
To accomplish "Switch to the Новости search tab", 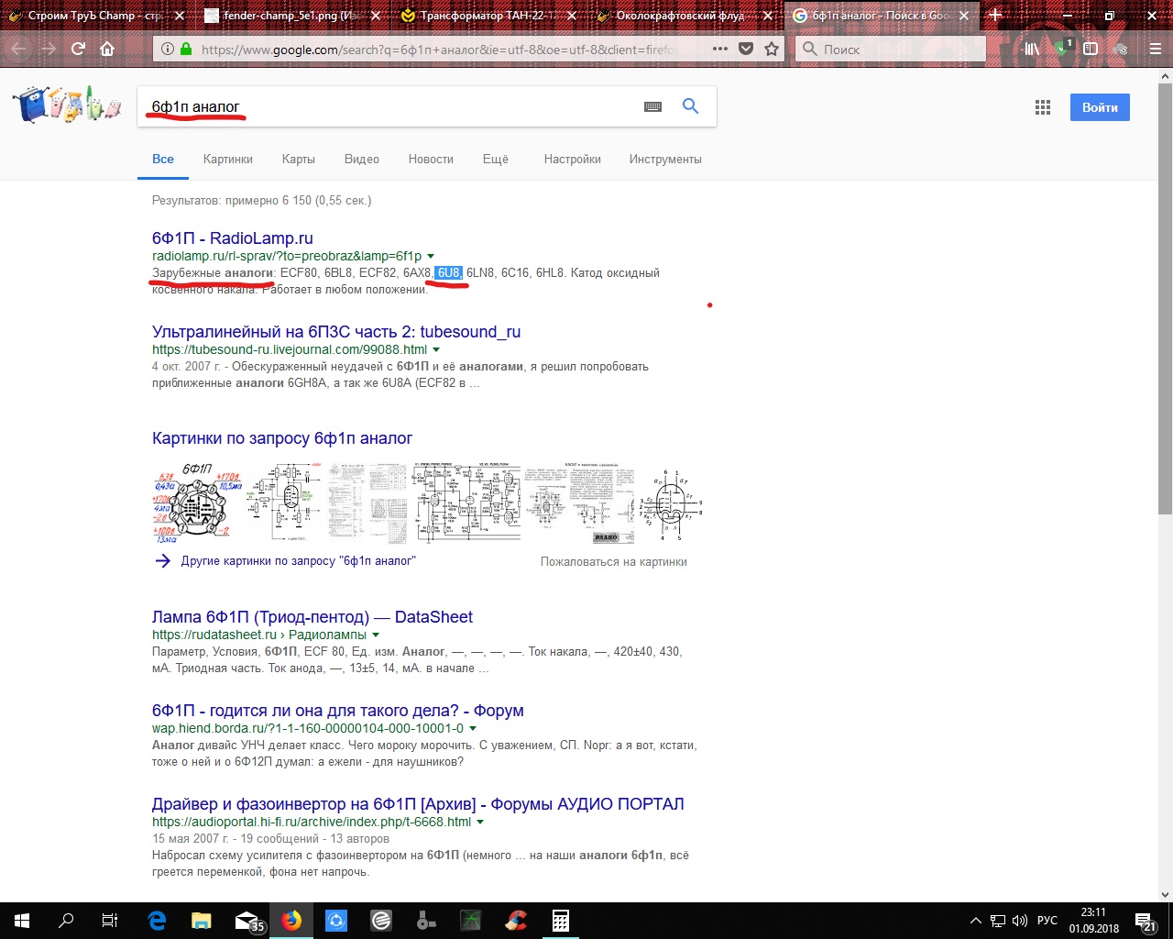I will (431, 159).
